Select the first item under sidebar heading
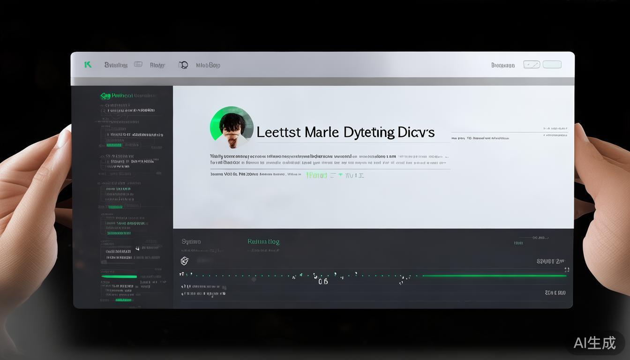This screenshot has width=630, height=360. [131, 110]
